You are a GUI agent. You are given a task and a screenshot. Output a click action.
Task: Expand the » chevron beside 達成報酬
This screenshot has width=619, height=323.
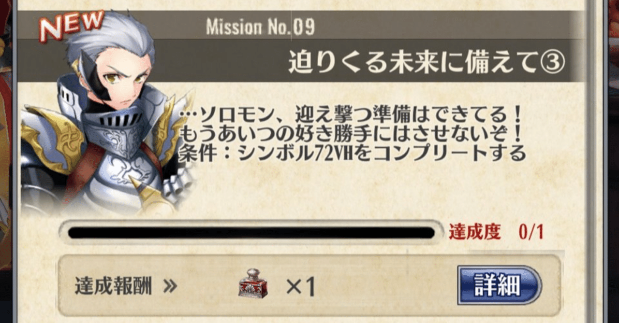[x=170, y=287]
